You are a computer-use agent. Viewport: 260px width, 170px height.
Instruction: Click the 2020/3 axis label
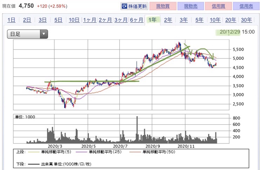click(x=55, y=146)
